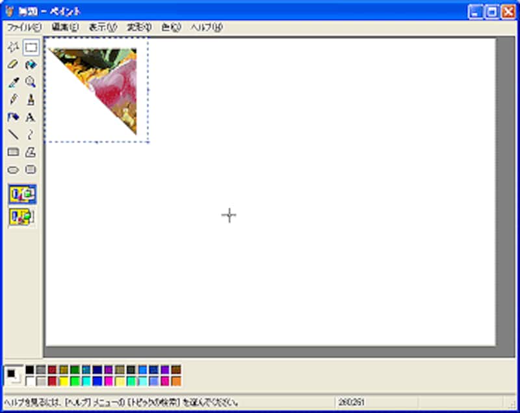
Task: Open the 色(C) Colors menu
Action: (171, 27)
